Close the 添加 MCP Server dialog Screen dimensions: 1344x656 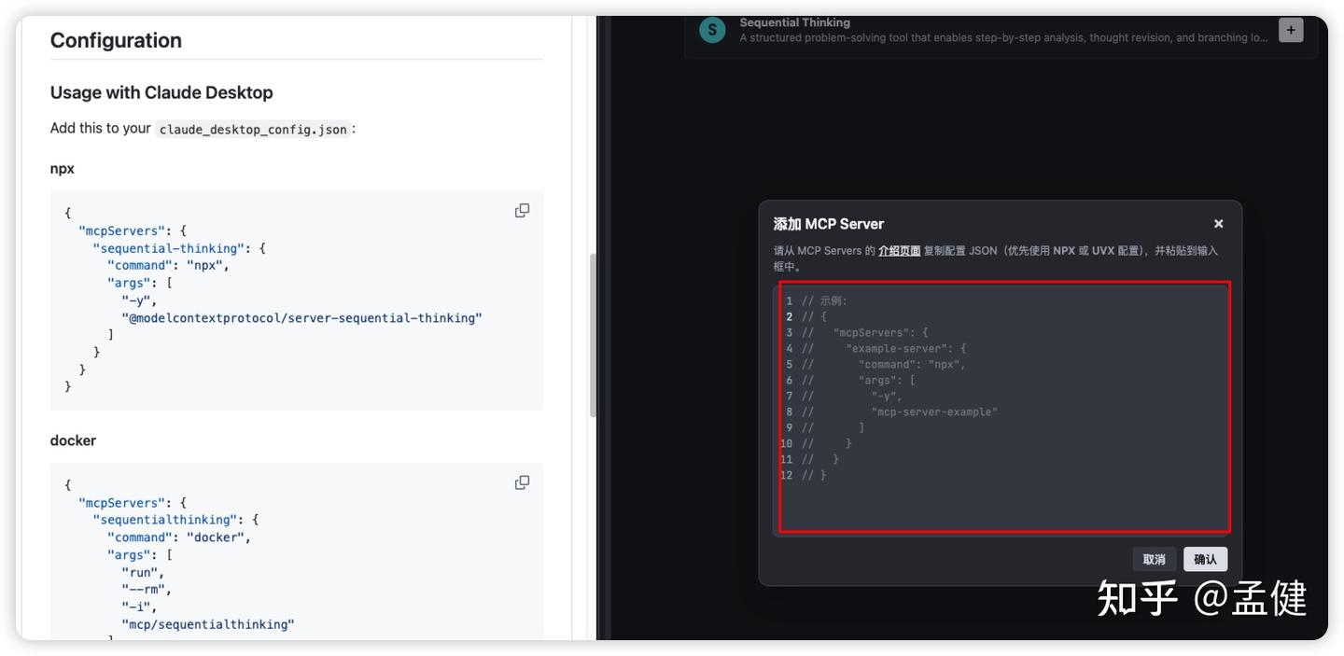pos(1218,224)
